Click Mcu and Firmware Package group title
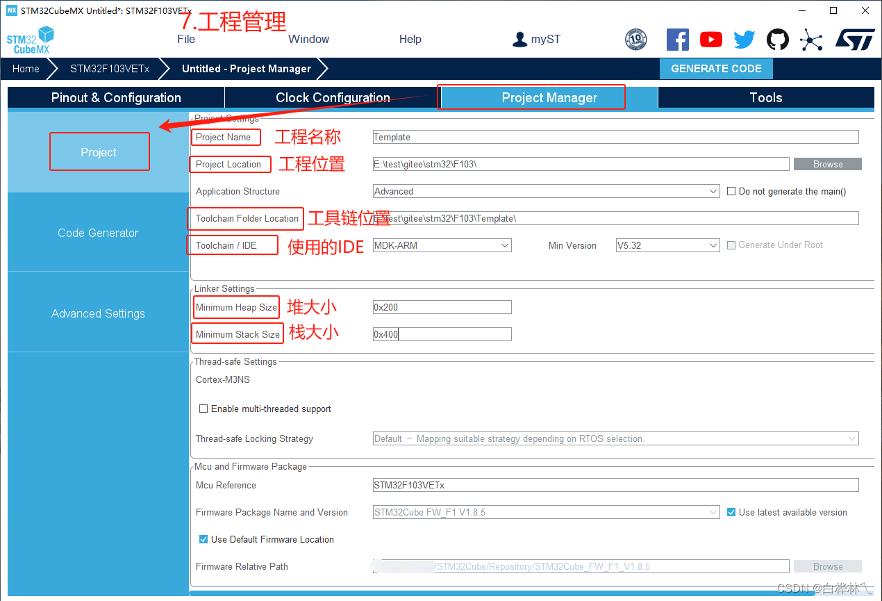The width and height of the screenshot is (882, 601). (251, 466)
